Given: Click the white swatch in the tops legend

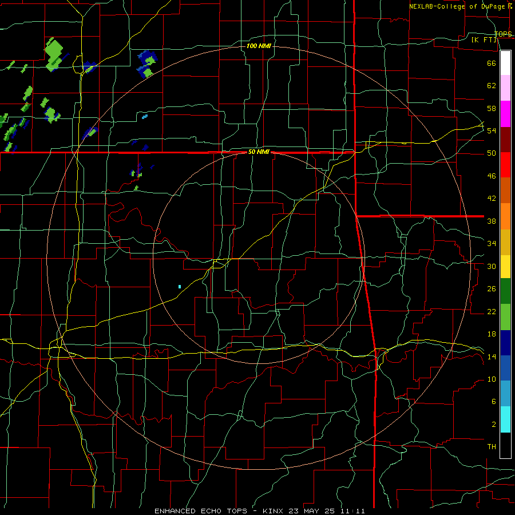Looking at the screenshot, I should click(x=505, y=63).
